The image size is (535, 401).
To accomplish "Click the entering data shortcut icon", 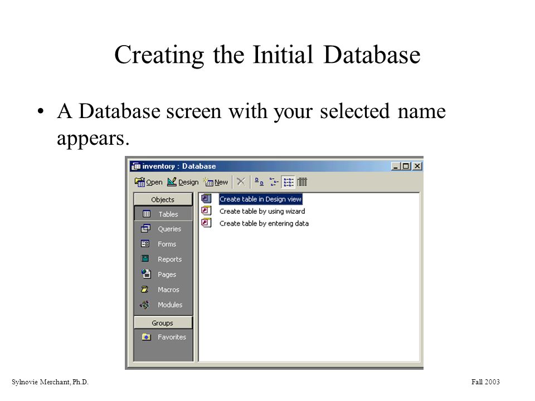I will click(x=206, y=223).
